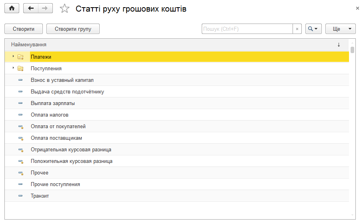Click the predefined icon beside Прочее

(x=21, y=173)
